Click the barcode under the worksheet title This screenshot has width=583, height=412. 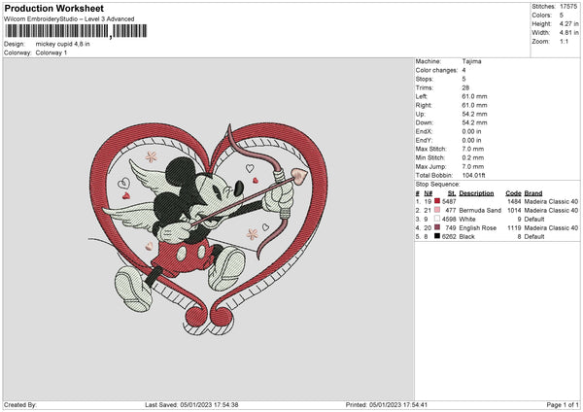(x=76, y=31)
